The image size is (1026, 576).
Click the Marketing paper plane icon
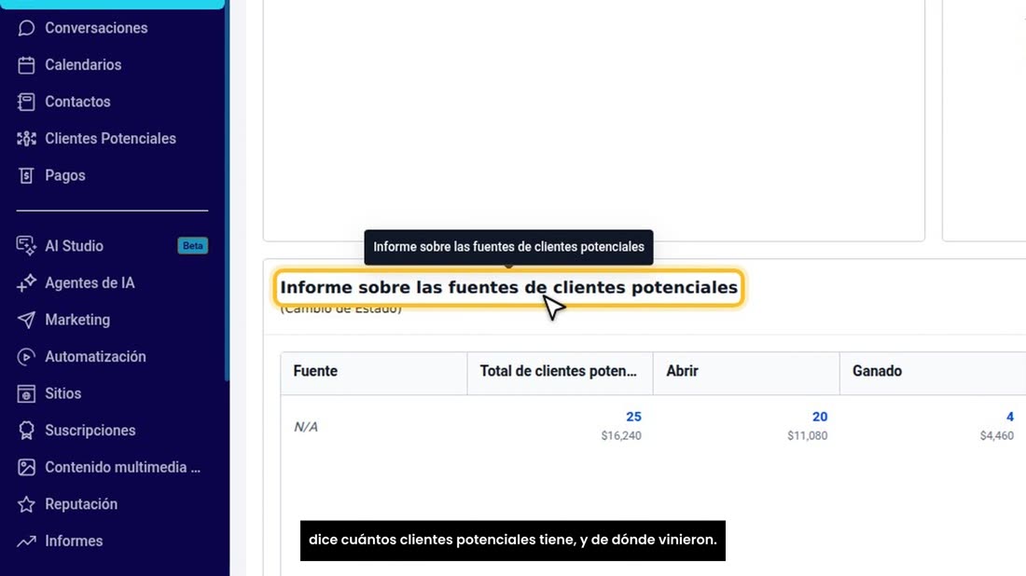pyautogui.click(x=26, y=320)
